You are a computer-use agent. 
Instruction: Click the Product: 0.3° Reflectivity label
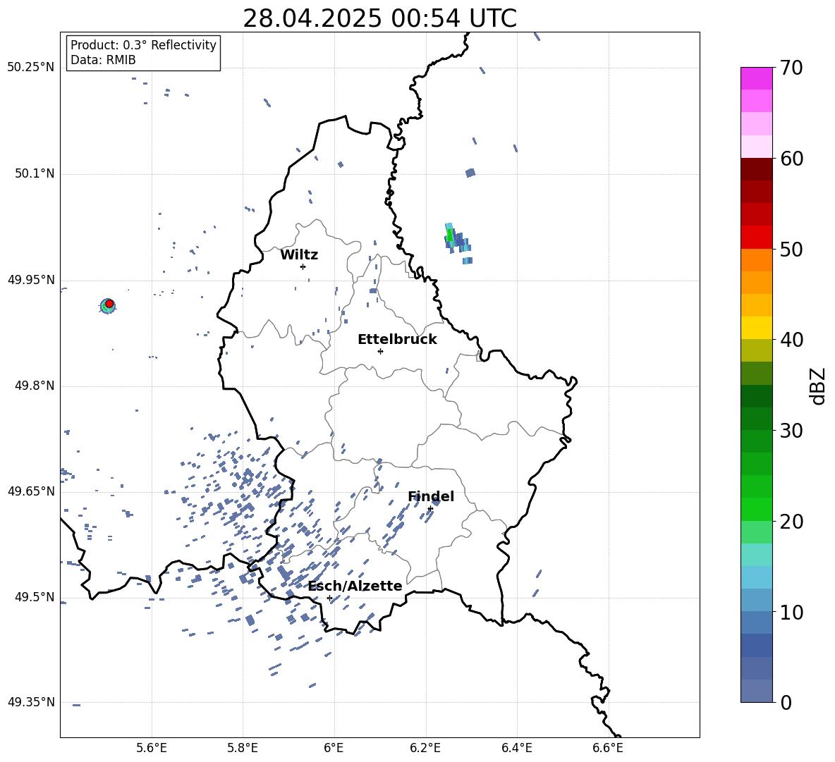click(x=143, y=45)
